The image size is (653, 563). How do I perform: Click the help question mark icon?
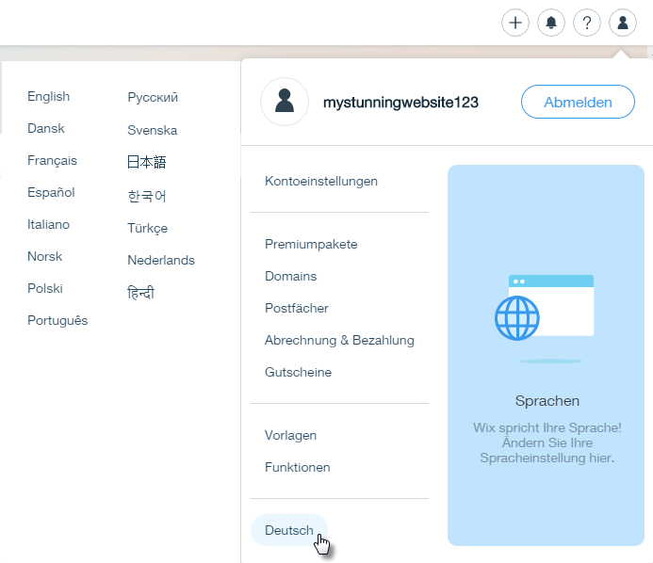(586, 23)
